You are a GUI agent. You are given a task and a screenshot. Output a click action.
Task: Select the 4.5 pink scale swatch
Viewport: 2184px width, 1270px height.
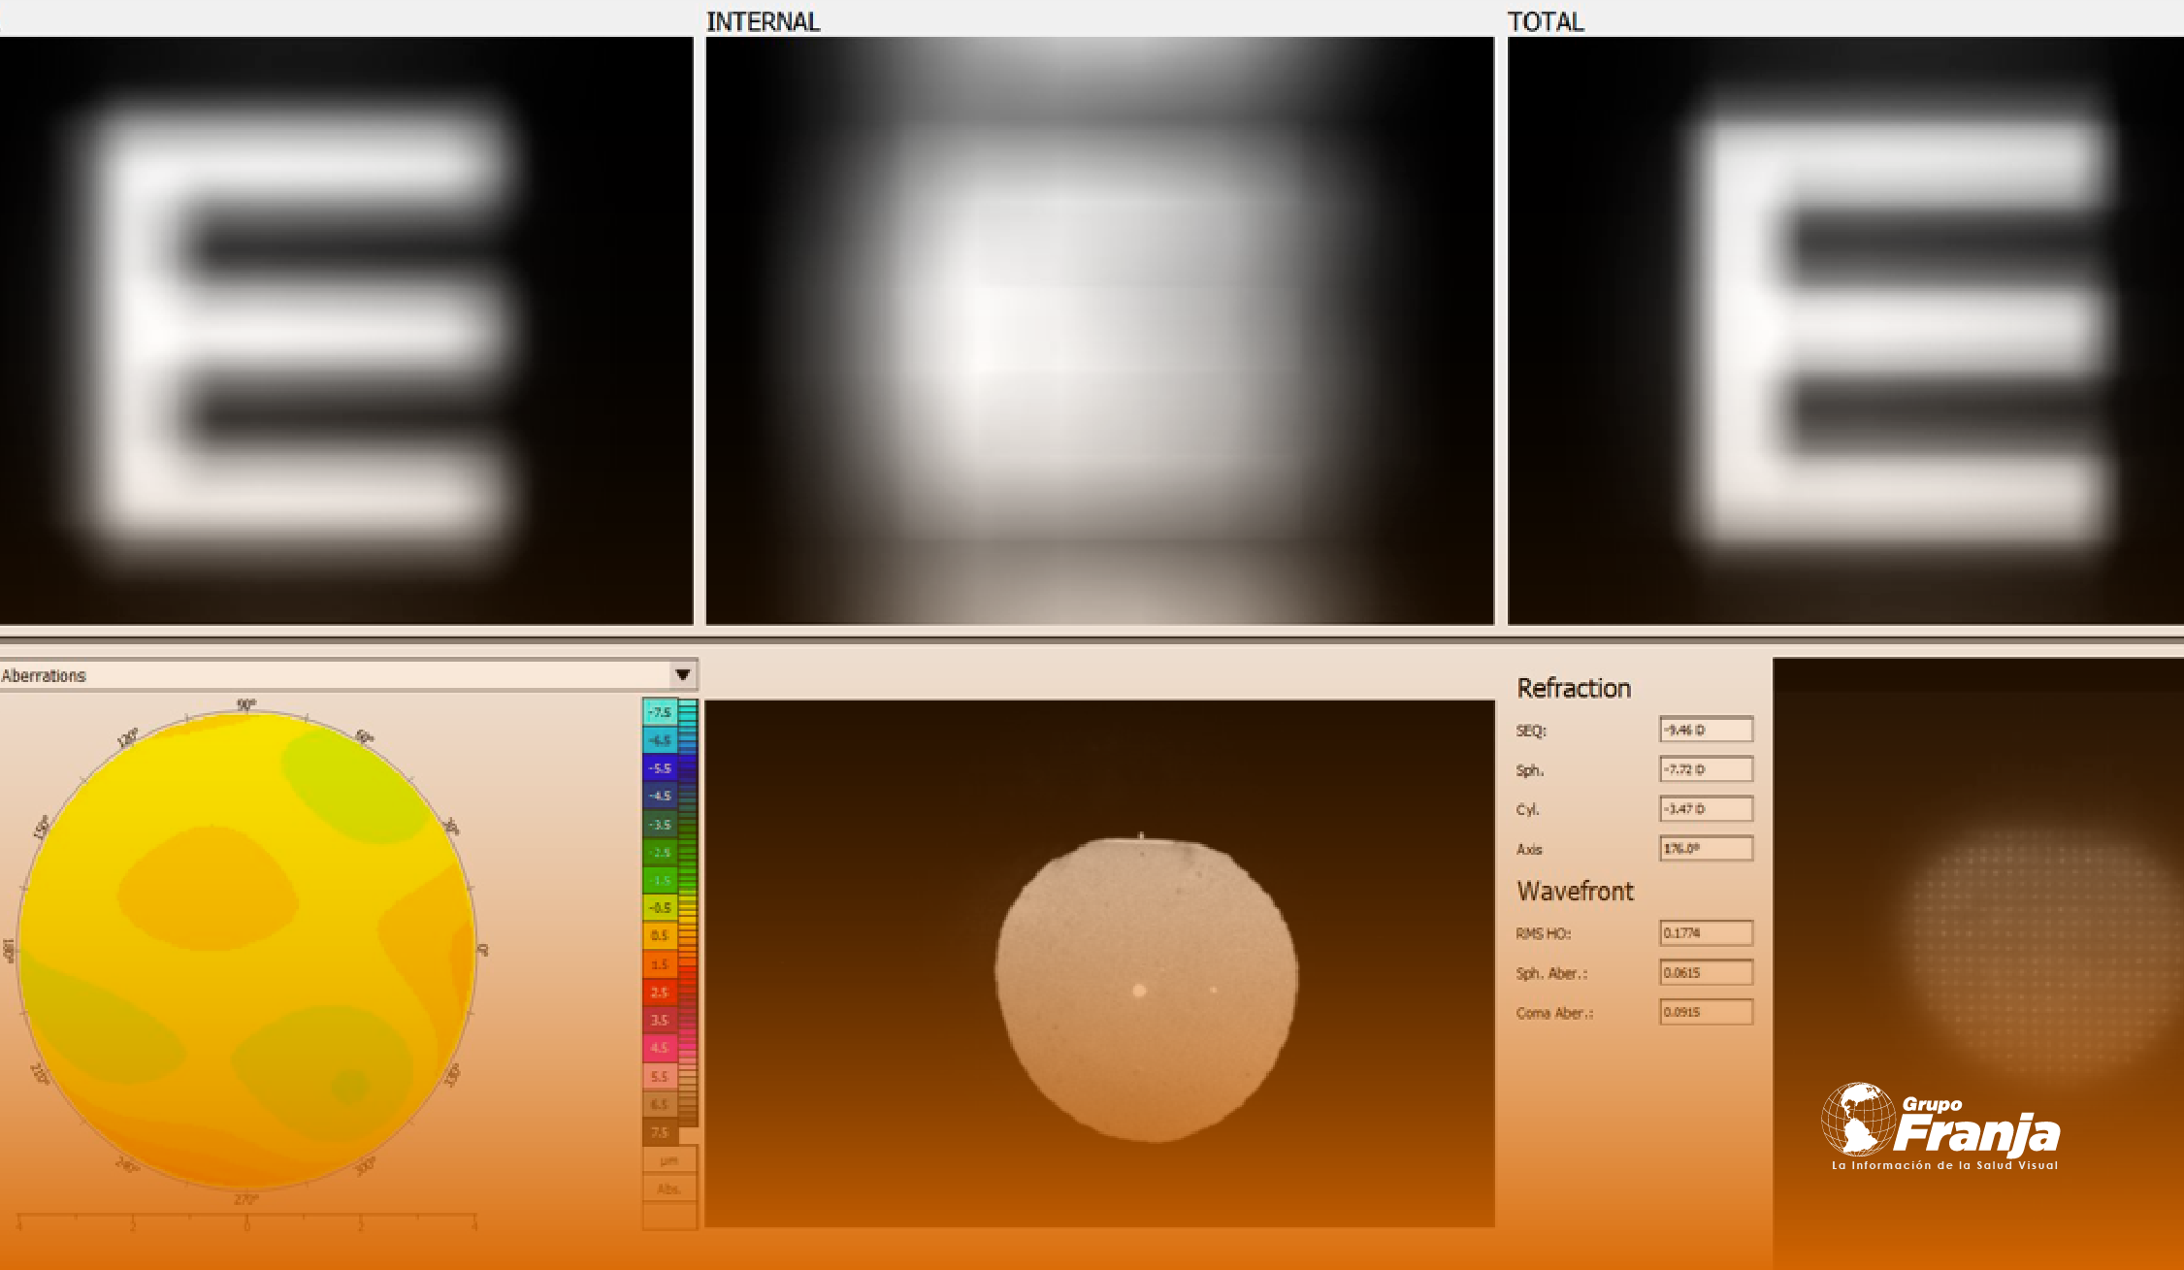(x=660, y=1048)
